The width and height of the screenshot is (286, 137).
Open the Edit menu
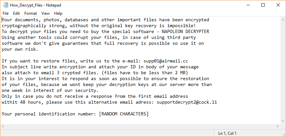click(16, 13)
